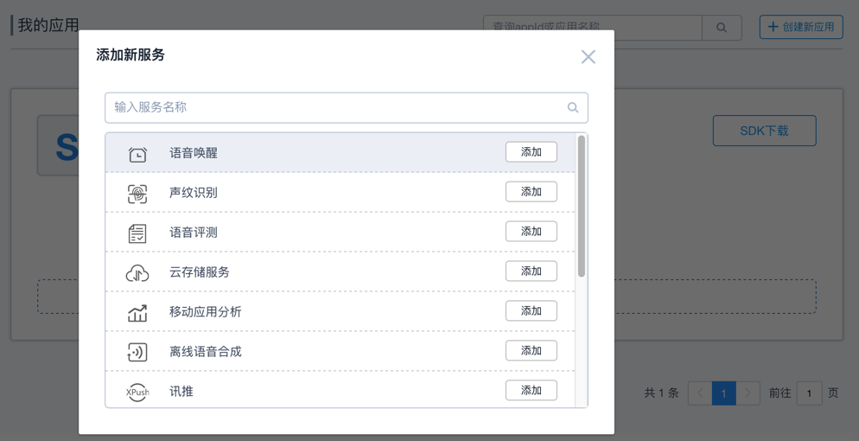The width and height of the screenshot is (859, 441).
Task: Close the 添加新服务 dialog
Action: click(x=589, y=57)
